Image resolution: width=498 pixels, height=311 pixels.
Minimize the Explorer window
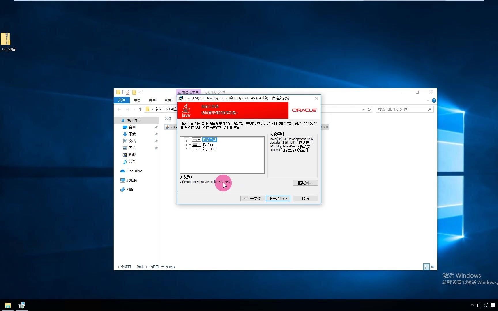(x=404, y=92)
